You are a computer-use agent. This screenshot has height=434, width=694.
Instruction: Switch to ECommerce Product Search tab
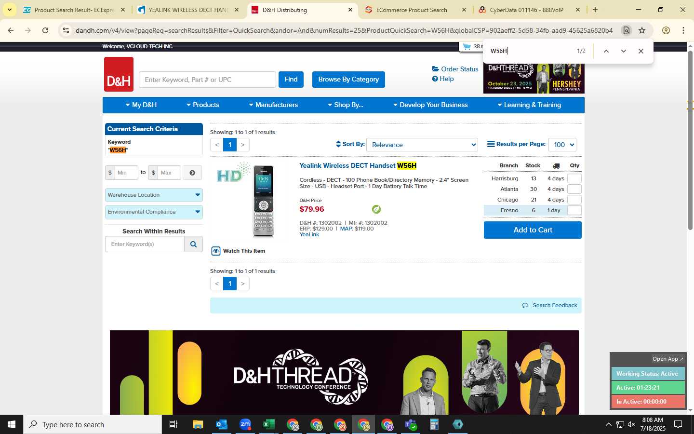415,10
